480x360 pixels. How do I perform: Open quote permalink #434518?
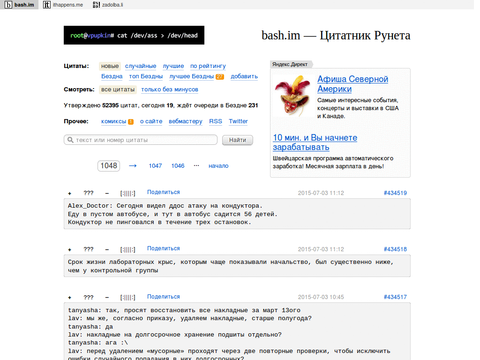click(395, 249)
